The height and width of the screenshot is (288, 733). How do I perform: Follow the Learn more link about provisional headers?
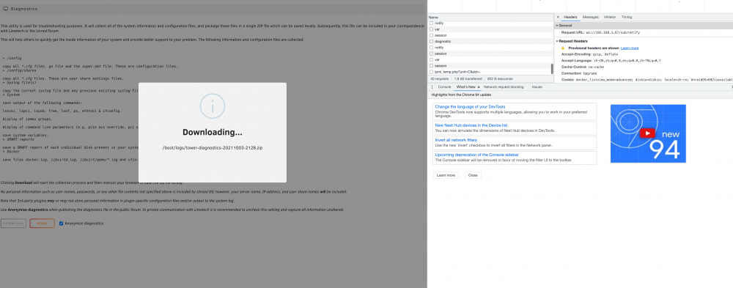click(629, 48)
